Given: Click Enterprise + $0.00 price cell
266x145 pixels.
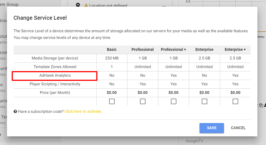Looking at the screenshot, I should tap(235, 93).
